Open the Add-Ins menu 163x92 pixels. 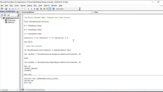point(47,6)
